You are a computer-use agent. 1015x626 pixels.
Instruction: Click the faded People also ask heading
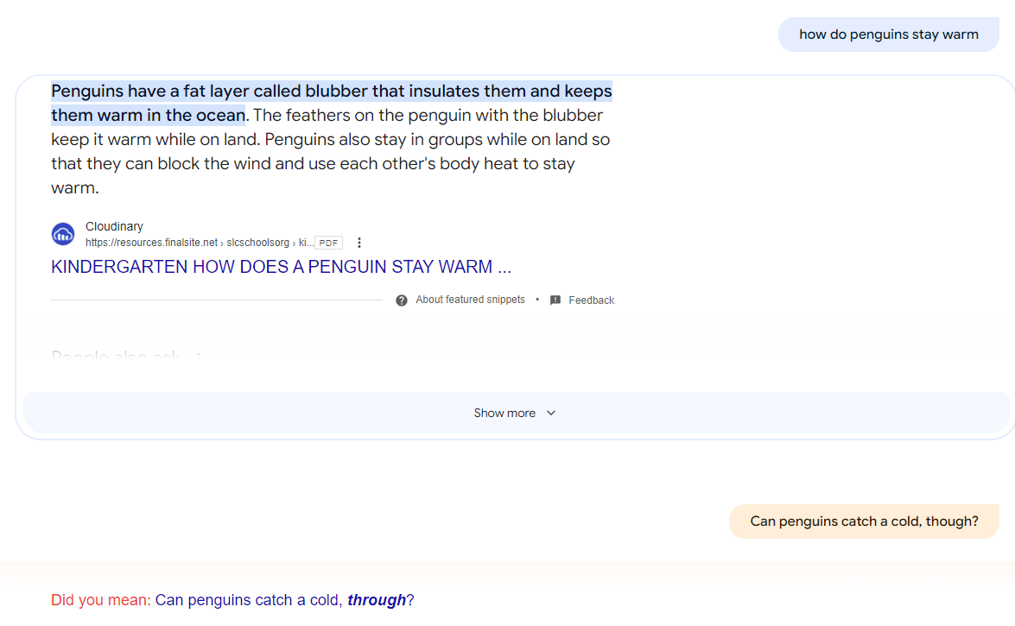[x=117, y=357]
